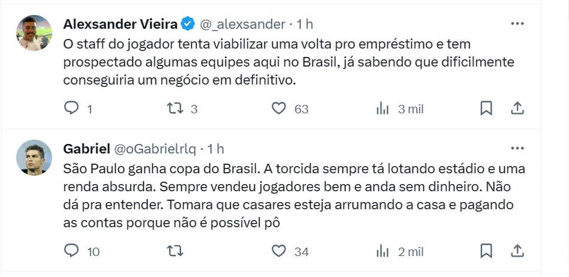The image size is (569, 277).
Task: Share Alexsander Vieira's tweet
Action: [517, 109]
